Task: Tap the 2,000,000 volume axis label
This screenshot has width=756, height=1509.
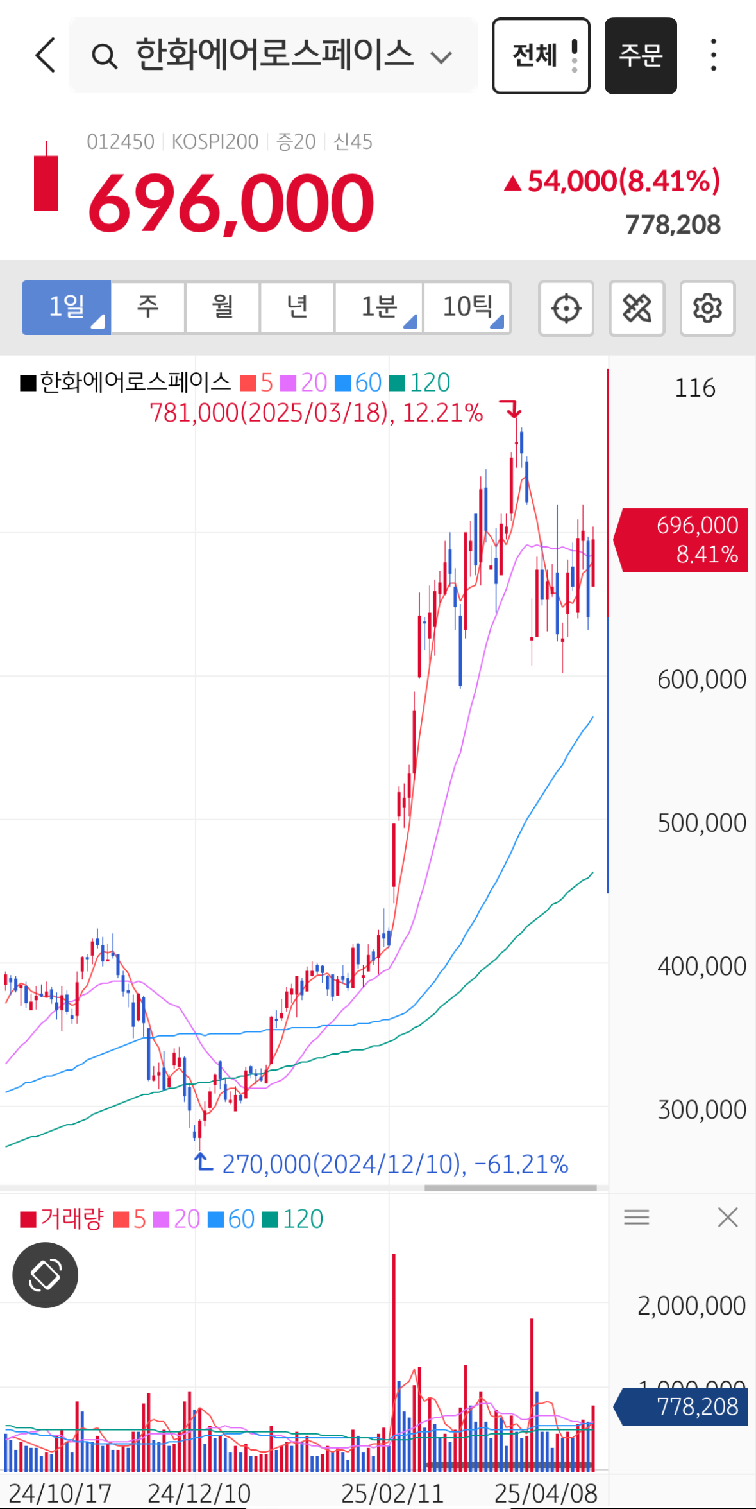Action: coord(691,1306)
